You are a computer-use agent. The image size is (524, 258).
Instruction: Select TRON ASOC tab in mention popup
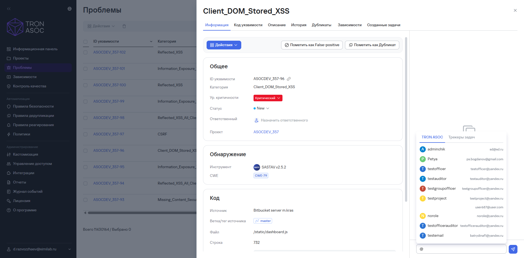pyautogui.click(x=432, y=137)
